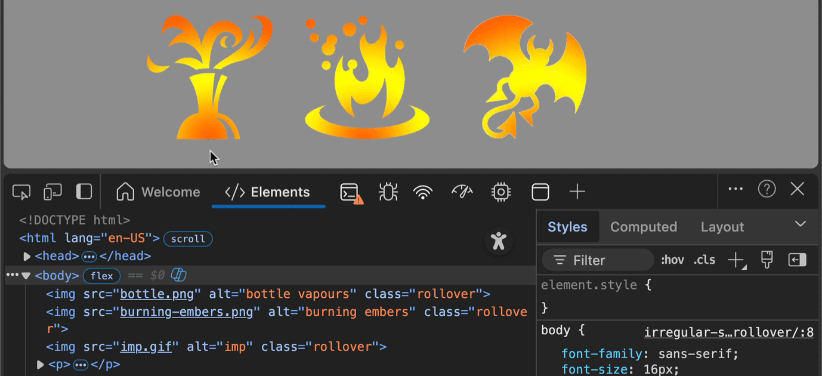Expand the head element node
Screen dimensions: 822x376
[x=27, y=256]
